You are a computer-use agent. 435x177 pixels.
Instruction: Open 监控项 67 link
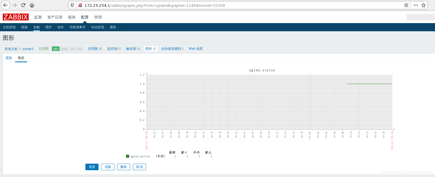coord(114,49)
